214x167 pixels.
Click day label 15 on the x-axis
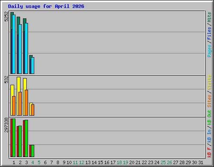point(100,162)
